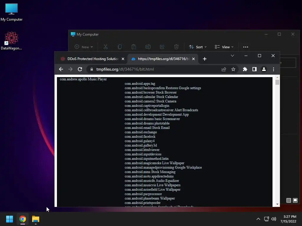Click 'com.android.galaxy4' line
Viewport: 302px width, 226px height.
[x=139, y=141]
